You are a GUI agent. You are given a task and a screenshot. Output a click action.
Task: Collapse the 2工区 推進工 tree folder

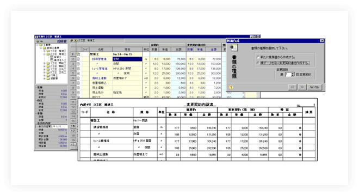[x=44, y=54]
